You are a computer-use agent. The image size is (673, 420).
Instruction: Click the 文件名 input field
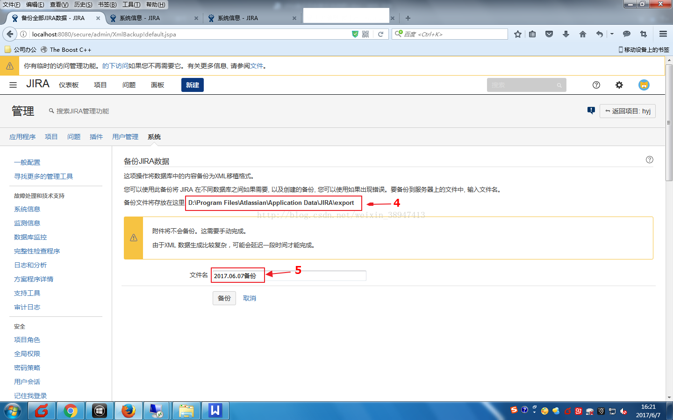(x=288, y=275)
